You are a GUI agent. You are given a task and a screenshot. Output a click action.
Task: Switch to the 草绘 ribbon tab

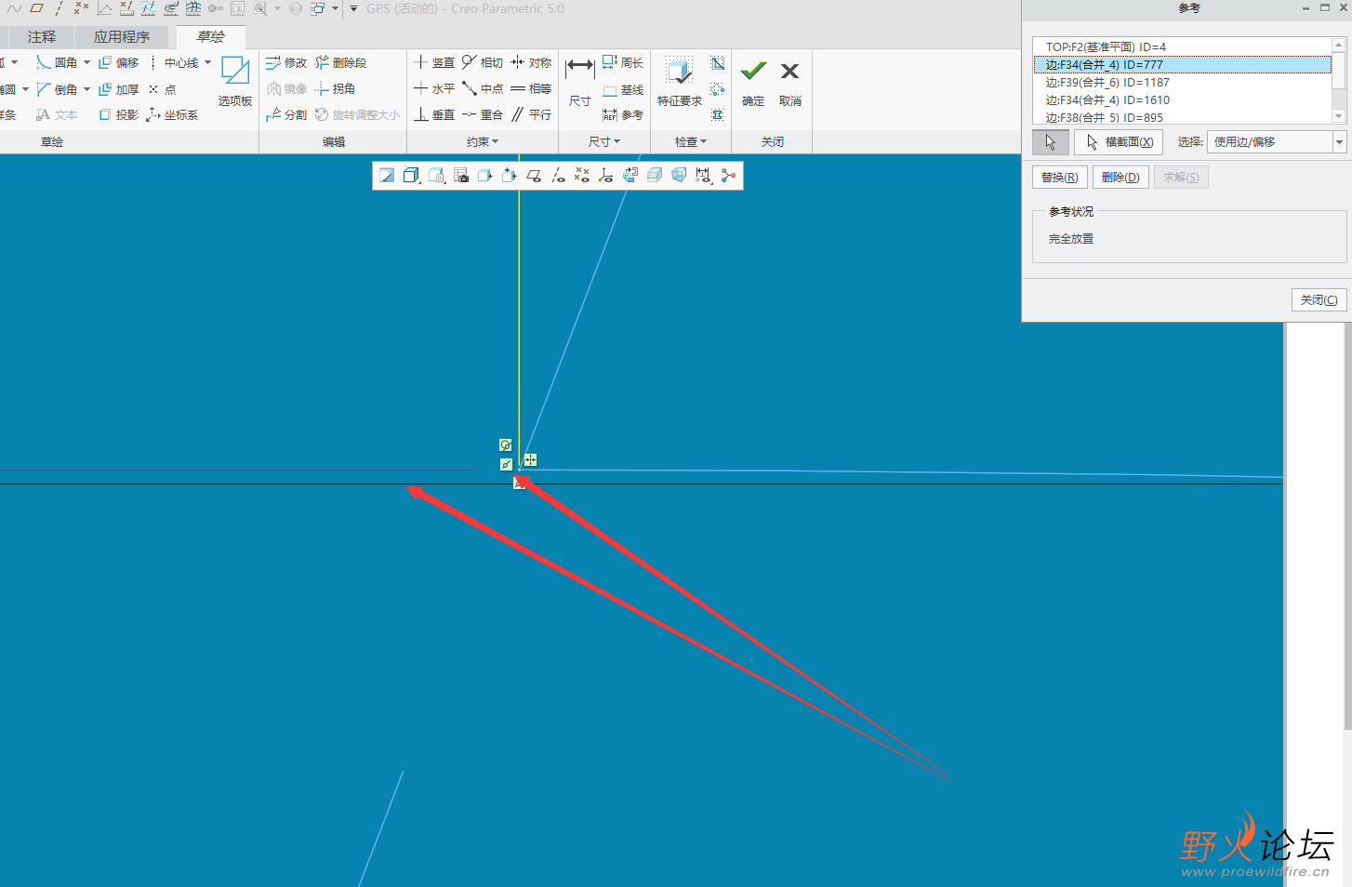coord(211,37)
